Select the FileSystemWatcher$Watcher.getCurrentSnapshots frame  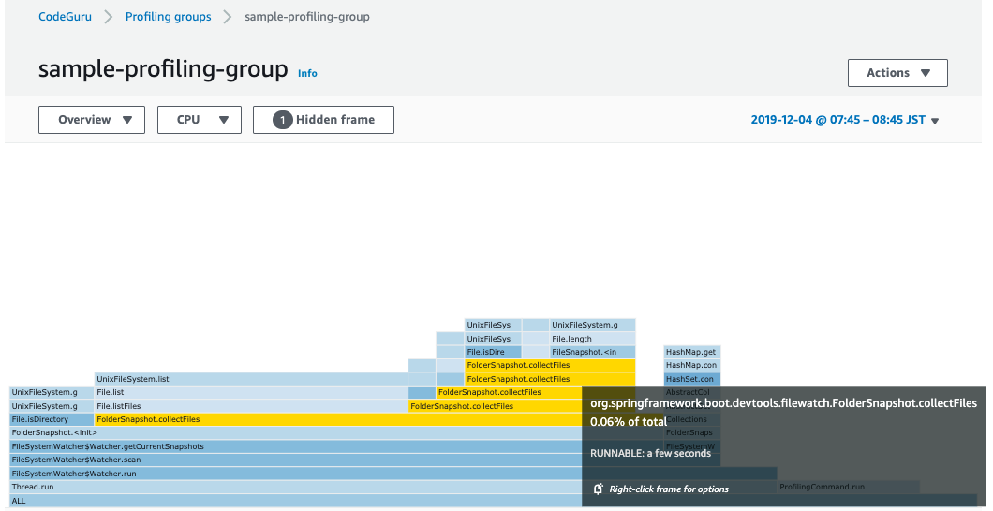[281, 446]
